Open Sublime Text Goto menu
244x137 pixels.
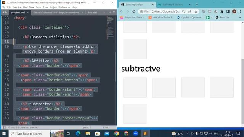point(39,7)
